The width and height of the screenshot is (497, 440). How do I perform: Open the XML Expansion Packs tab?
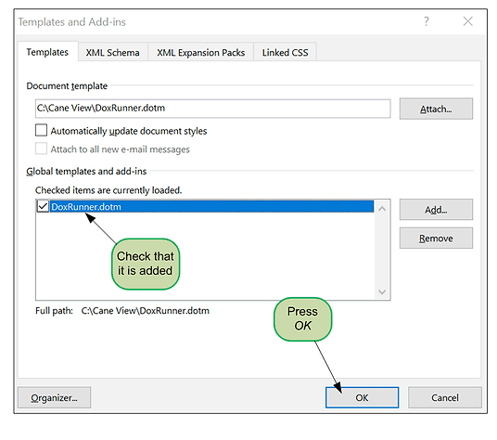point(200,52)
